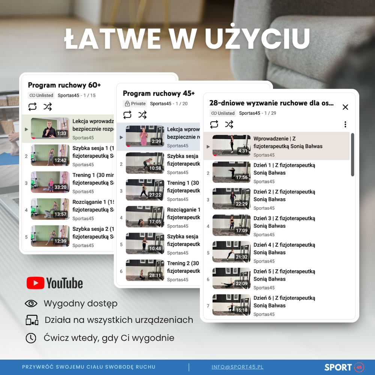375x375 pixels.
Task: Toggle loop in 28-dniowe wyzwanie playlist
Action: coord(214,124)
